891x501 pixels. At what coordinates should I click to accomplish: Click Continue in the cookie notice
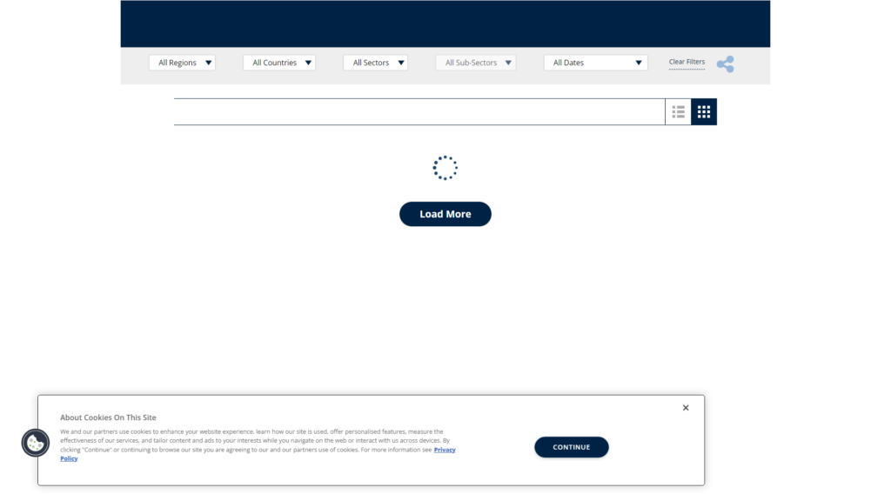pyautogui.click(x=572, y=447)
